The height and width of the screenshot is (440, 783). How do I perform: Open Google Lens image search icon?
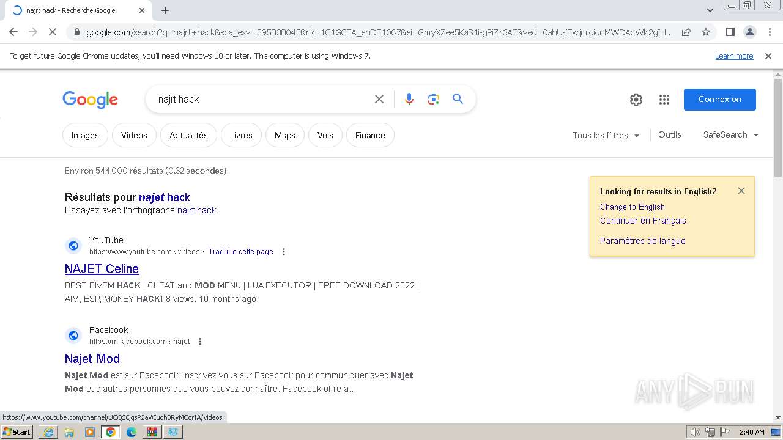click(434, 99)
